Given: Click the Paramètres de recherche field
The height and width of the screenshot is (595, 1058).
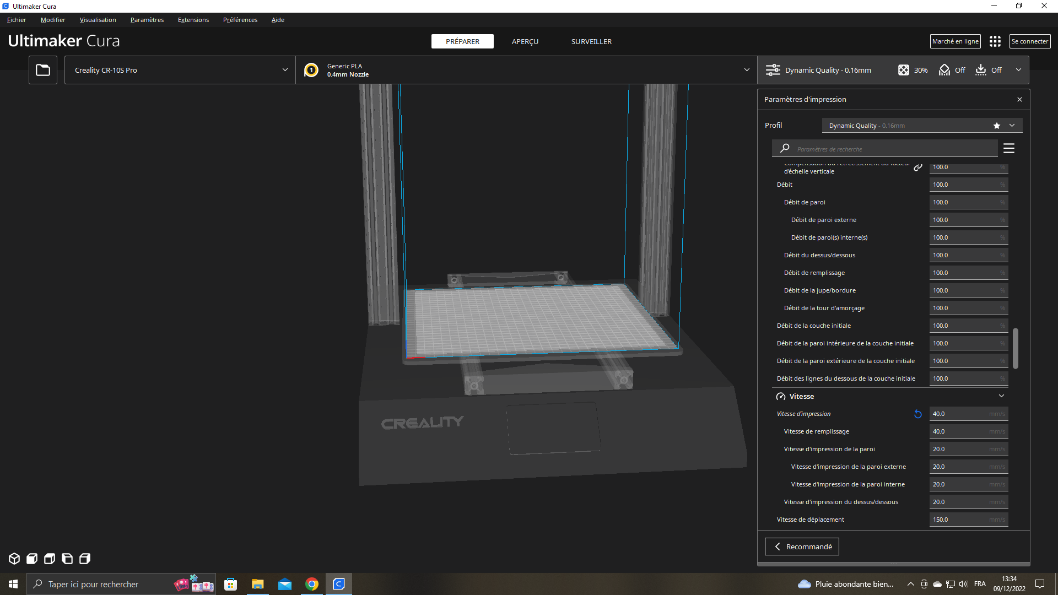Looking at the screenshot, I should (x=885, y=148).
